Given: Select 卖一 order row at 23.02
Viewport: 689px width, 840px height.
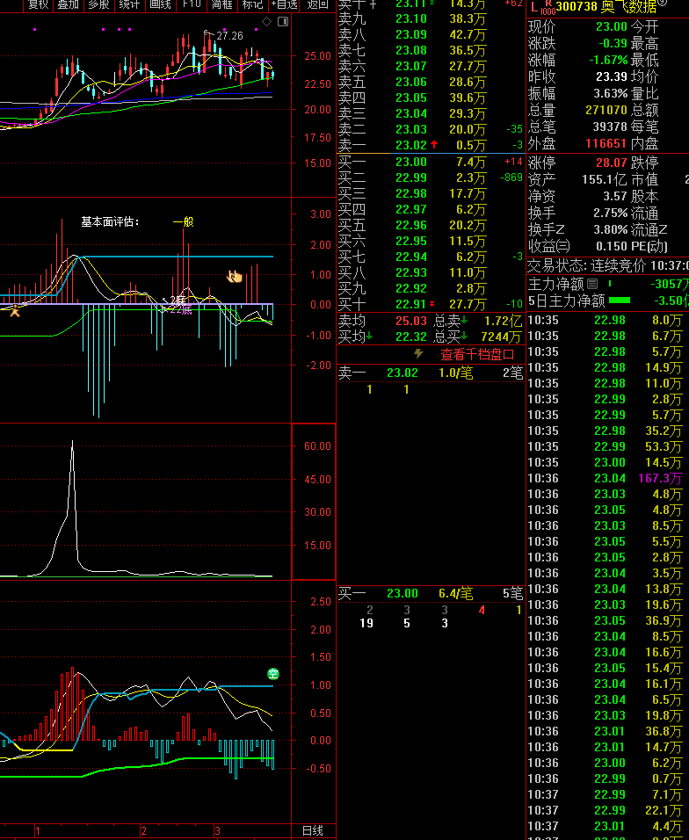Looking at the screenshot, I should (432, 145).
